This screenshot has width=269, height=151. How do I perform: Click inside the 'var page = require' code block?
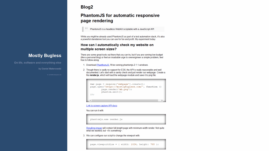click(126, 89)
